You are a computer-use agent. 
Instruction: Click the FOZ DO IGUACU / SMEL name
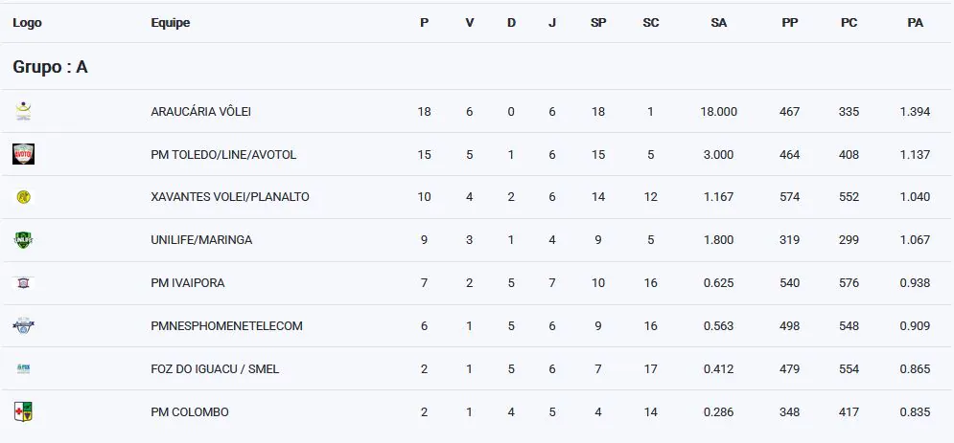[x=215, y=368]
